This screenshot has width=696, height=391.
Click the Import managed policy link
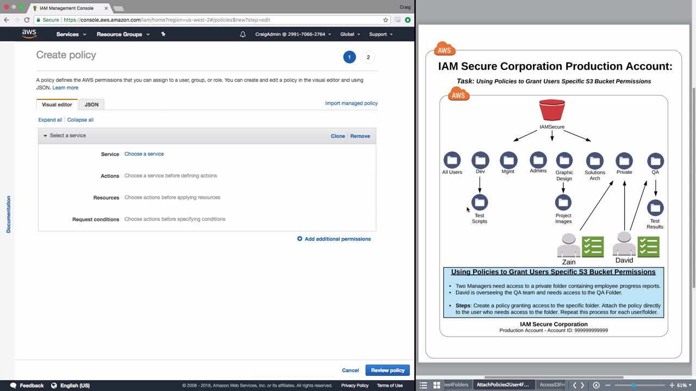[x=351, y=103]
